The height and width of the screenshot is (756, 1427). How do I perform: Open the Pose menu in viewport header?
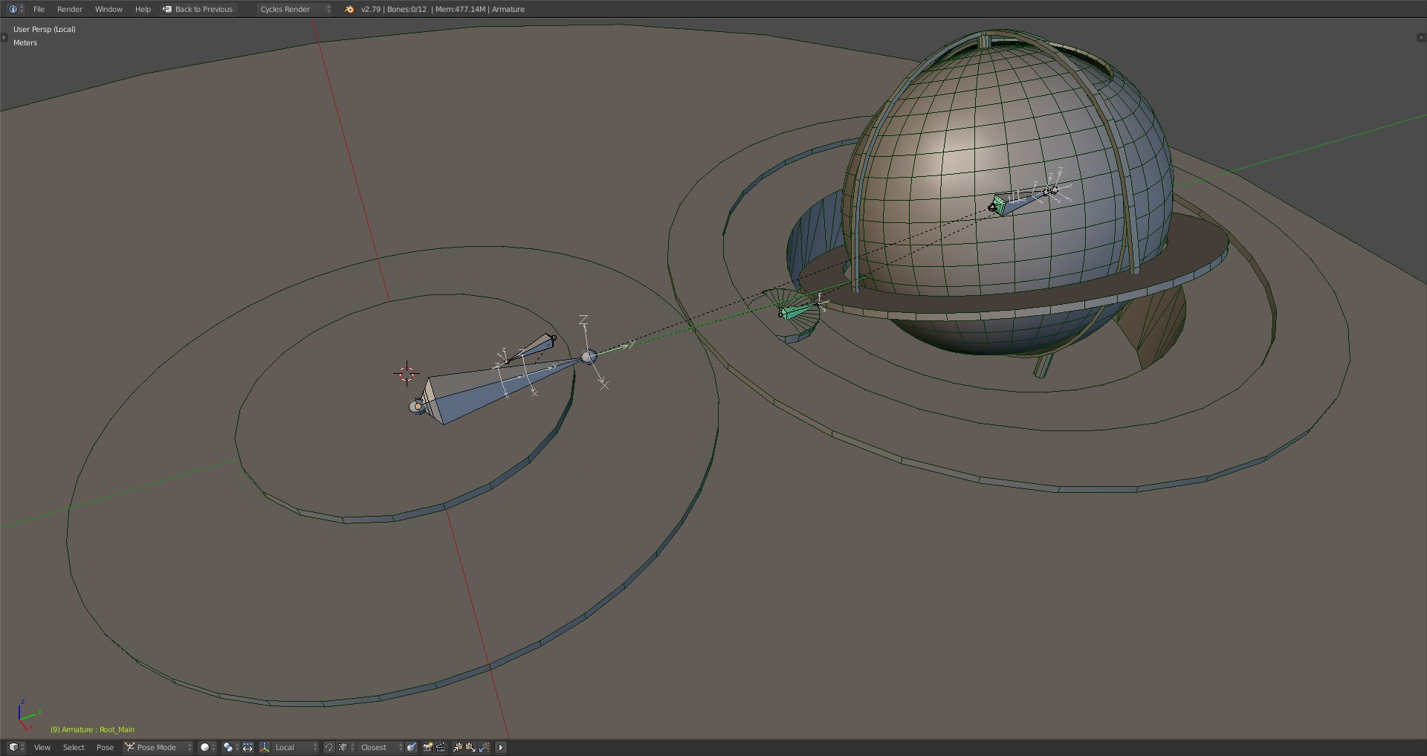pos(105,747)
